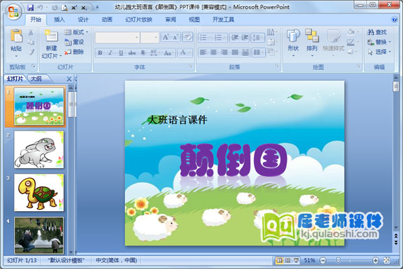Open the Replace (替换) dropdown arrow

pos(390,42)
